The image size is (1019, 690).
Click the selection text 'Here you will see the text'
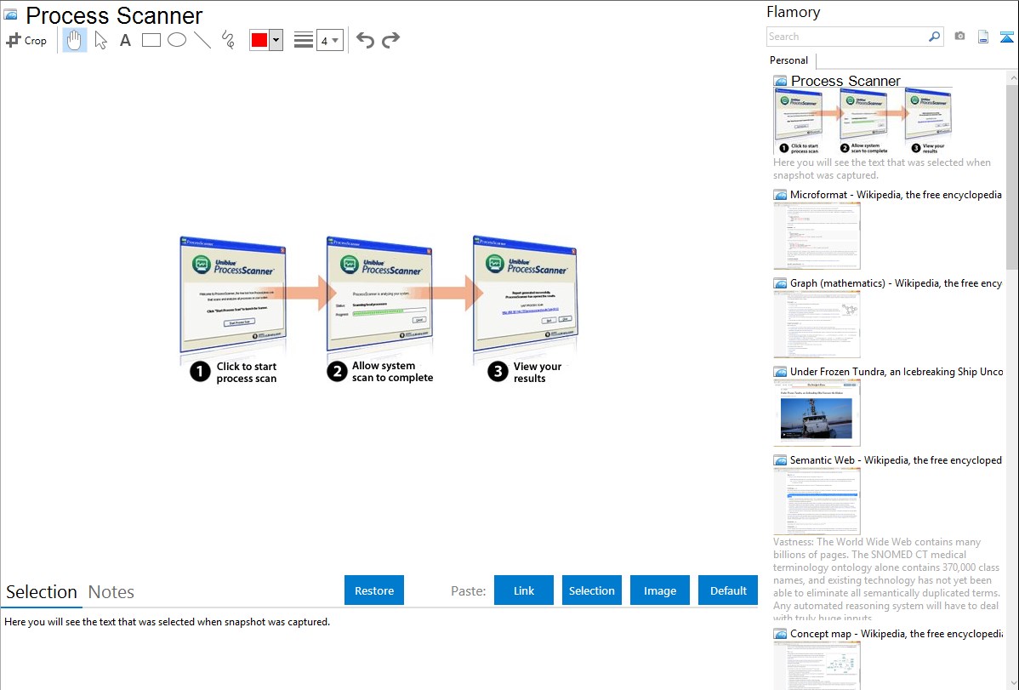pyautogui.click(x=167, y=622)
